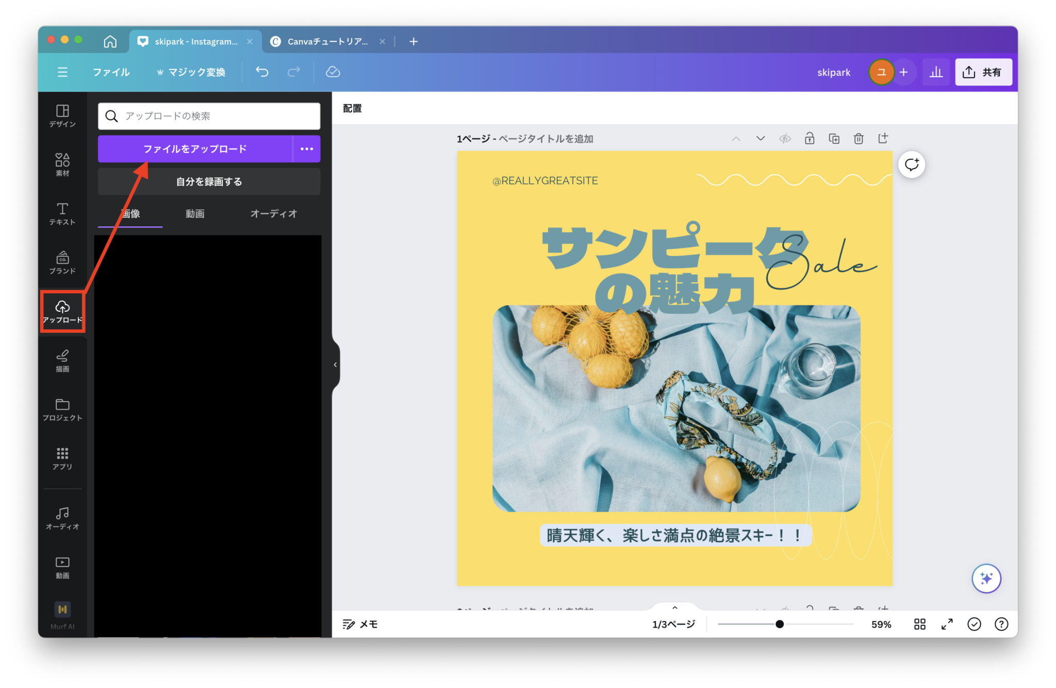Click the アップロードの検索 search field
Screen dimensions: 1056x688
coord(209,116)
